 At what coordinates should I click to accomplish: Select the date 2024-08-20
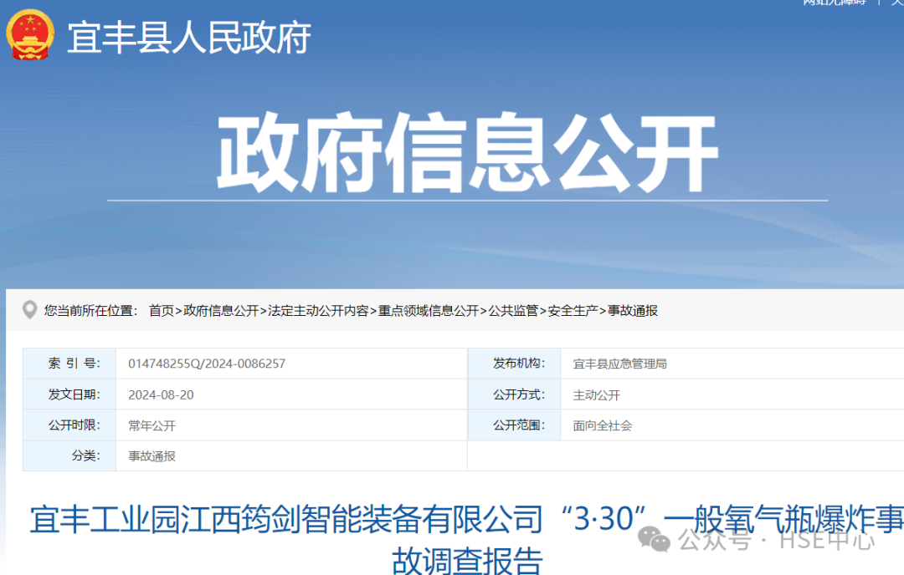(161, 394)
